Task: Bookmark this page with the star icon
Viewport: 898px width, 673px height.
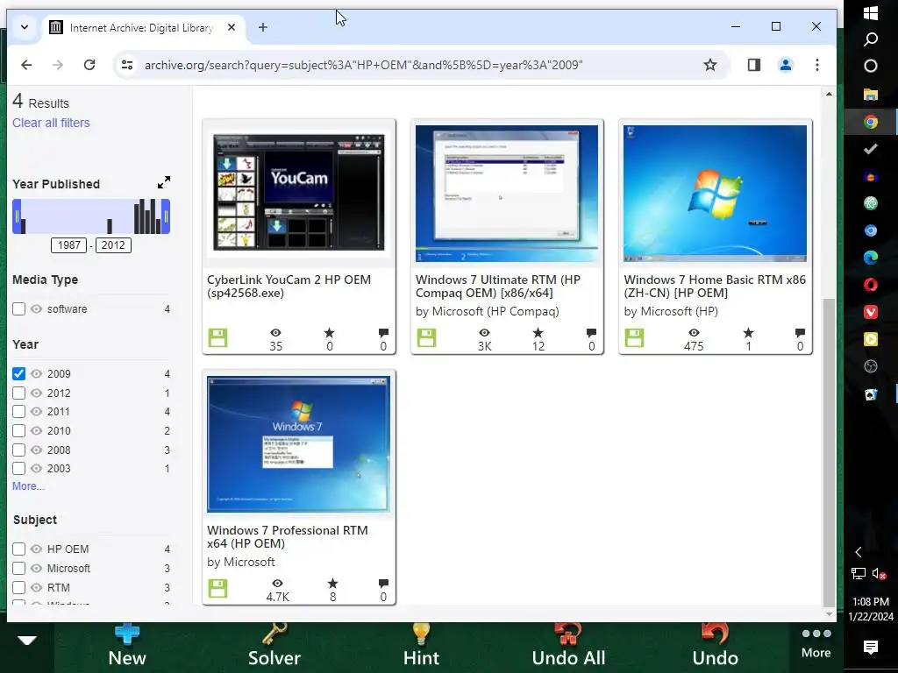Action: pos(710,65)
